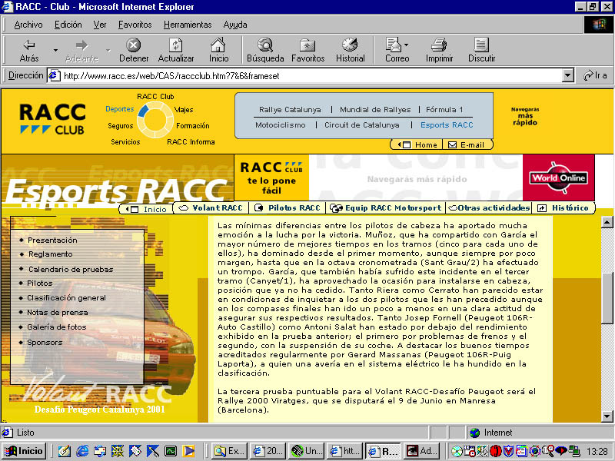Click the taskbar clock showing 13:28
This screenshot has width=615, height=461.
599,451
